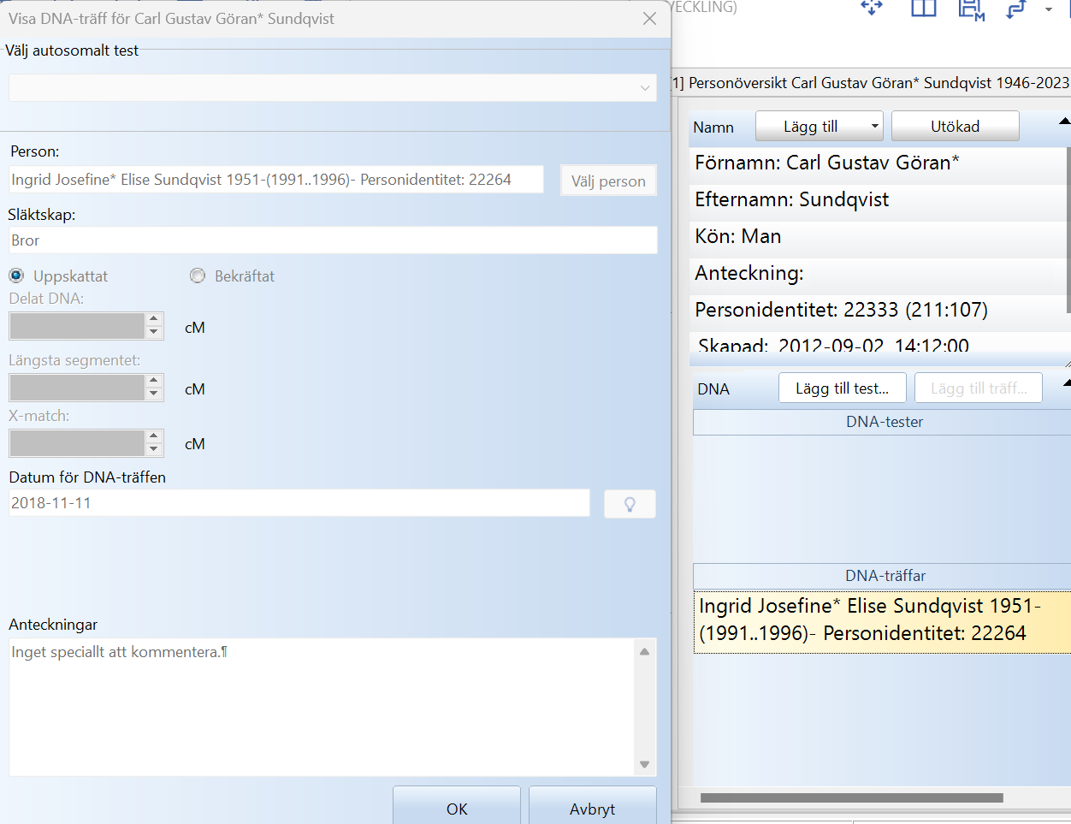Click the two-column split layout icon
1071x824 pixels.
[923, 8]
